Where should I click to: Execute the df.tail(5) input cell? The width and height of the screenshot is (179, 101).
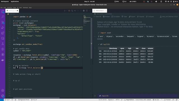pyautogui.click(x=95, y=96)
